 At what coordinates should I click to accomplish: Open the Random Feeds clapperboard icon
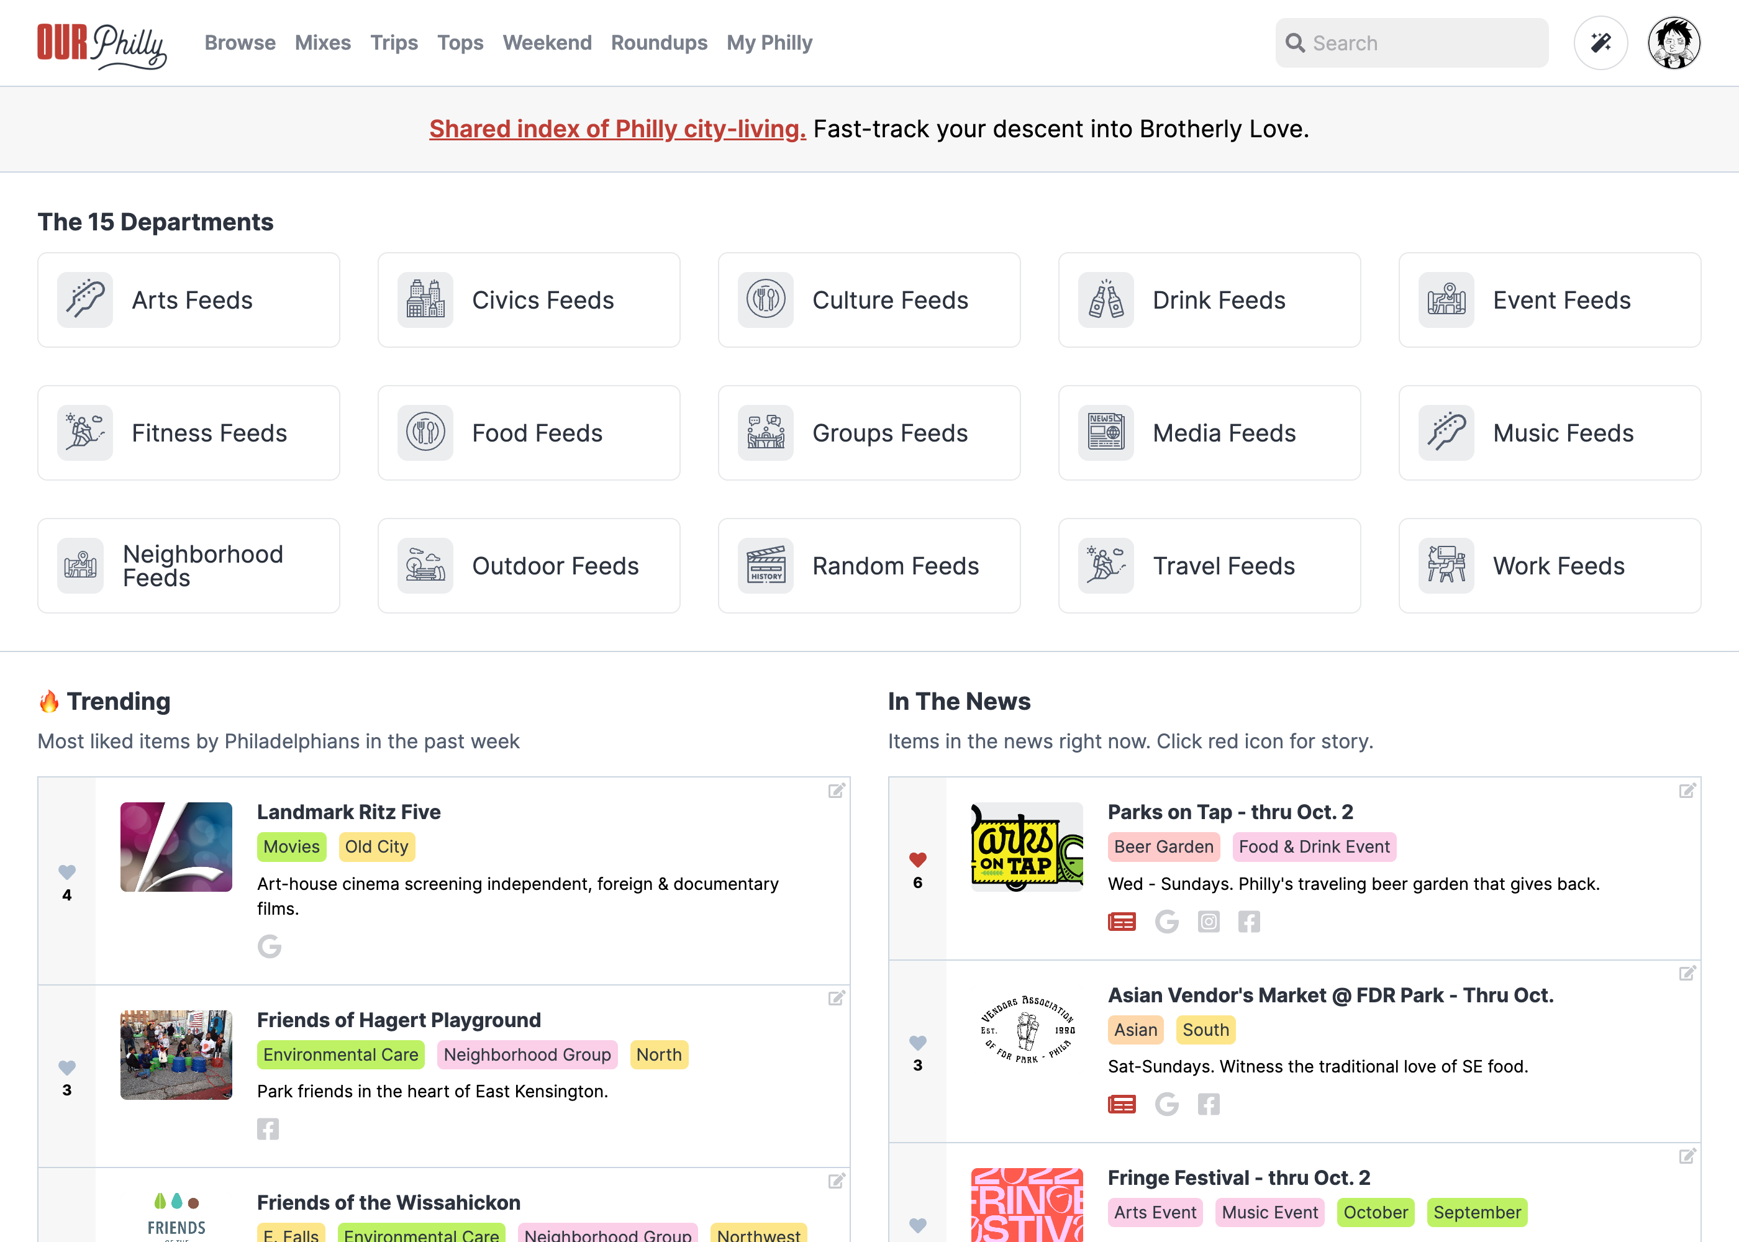(766, 566)
